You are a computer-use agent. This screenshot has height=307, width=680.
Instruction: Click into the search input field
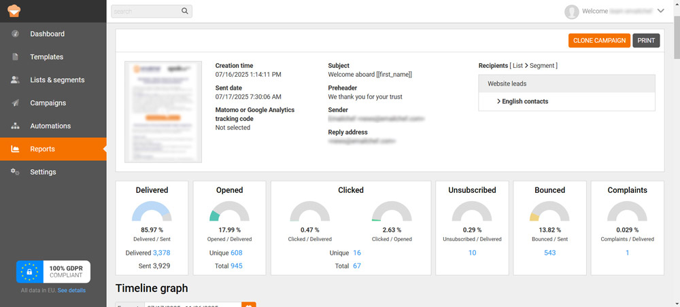pos(146,12)
